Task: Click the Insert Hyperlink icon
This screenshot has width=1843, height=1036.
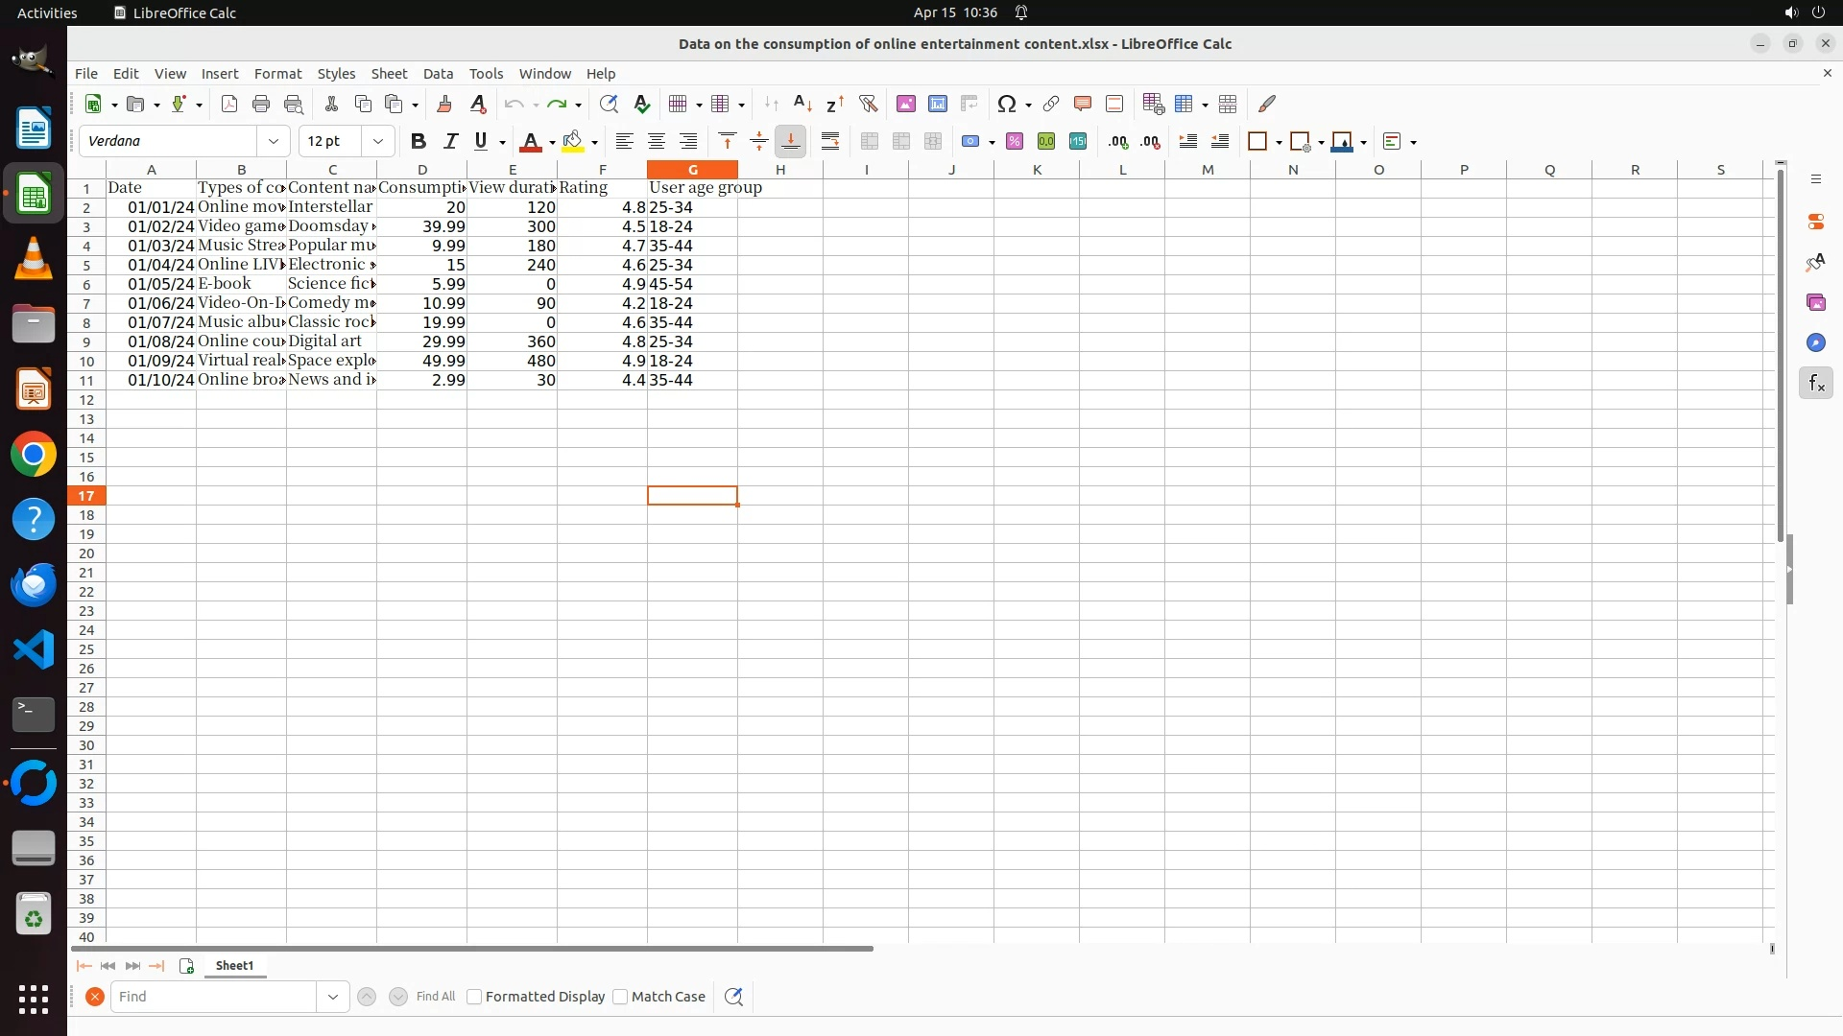Action: tap(1051, 104)
